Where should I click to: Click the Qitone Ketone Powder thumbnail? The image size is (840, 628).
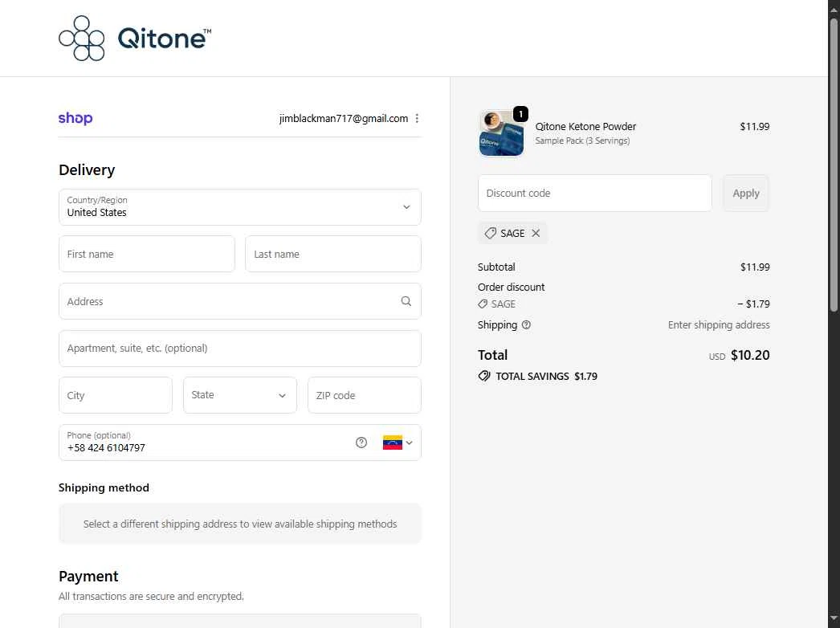501,133
